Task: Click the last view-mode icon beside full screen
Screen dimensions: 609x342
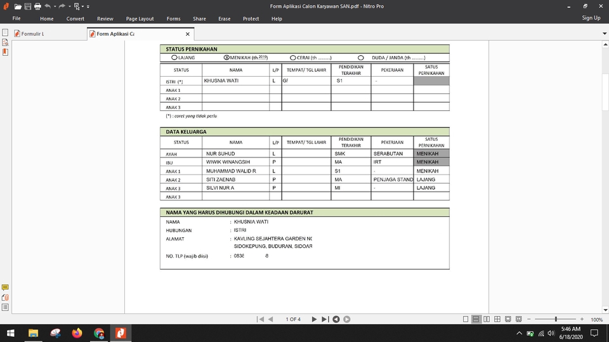Action: 518,319
